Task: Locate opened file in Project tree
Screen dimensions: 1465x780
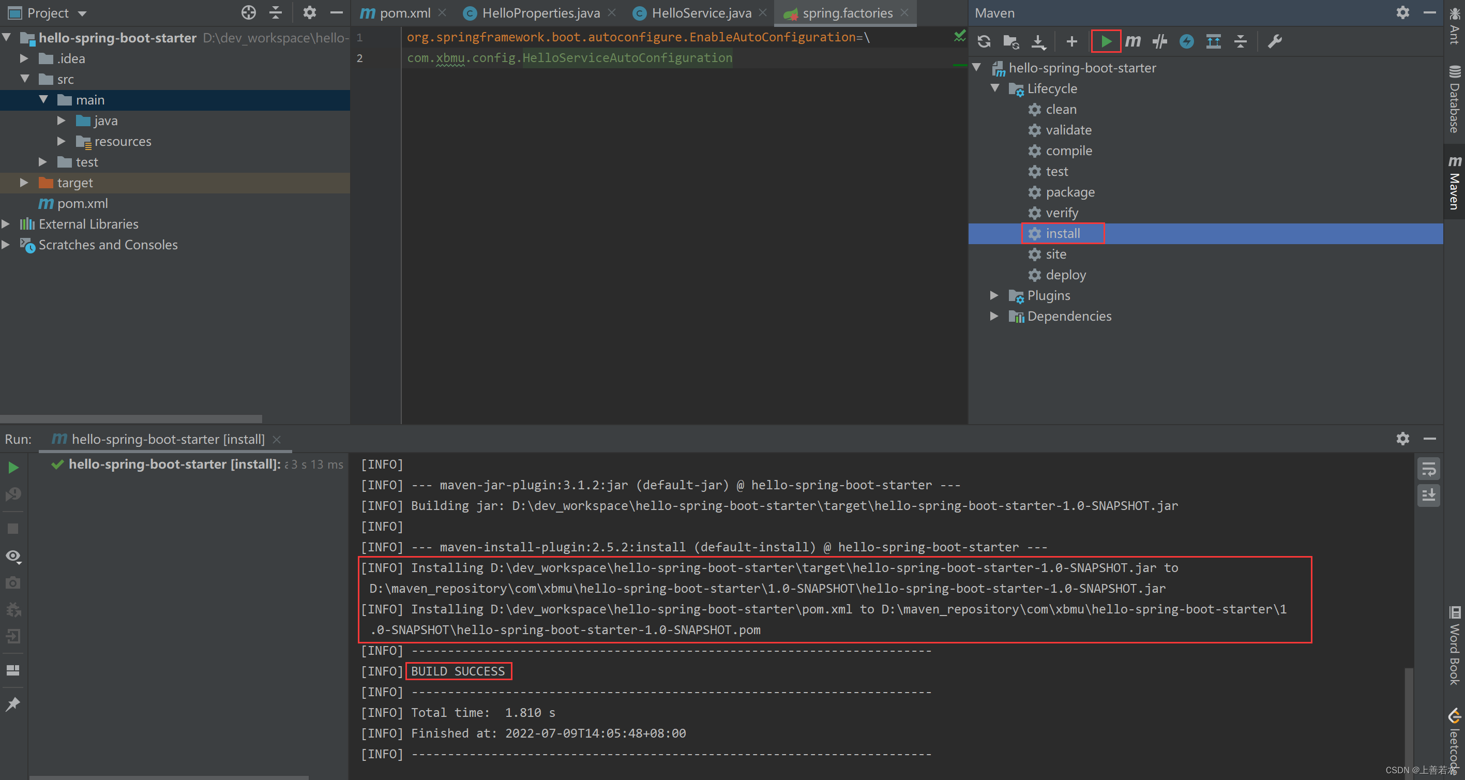Action: (x=249, y=12)
